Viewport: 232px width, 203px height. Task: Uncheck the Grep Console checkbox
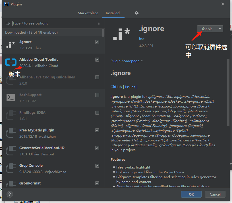point(97,166)
